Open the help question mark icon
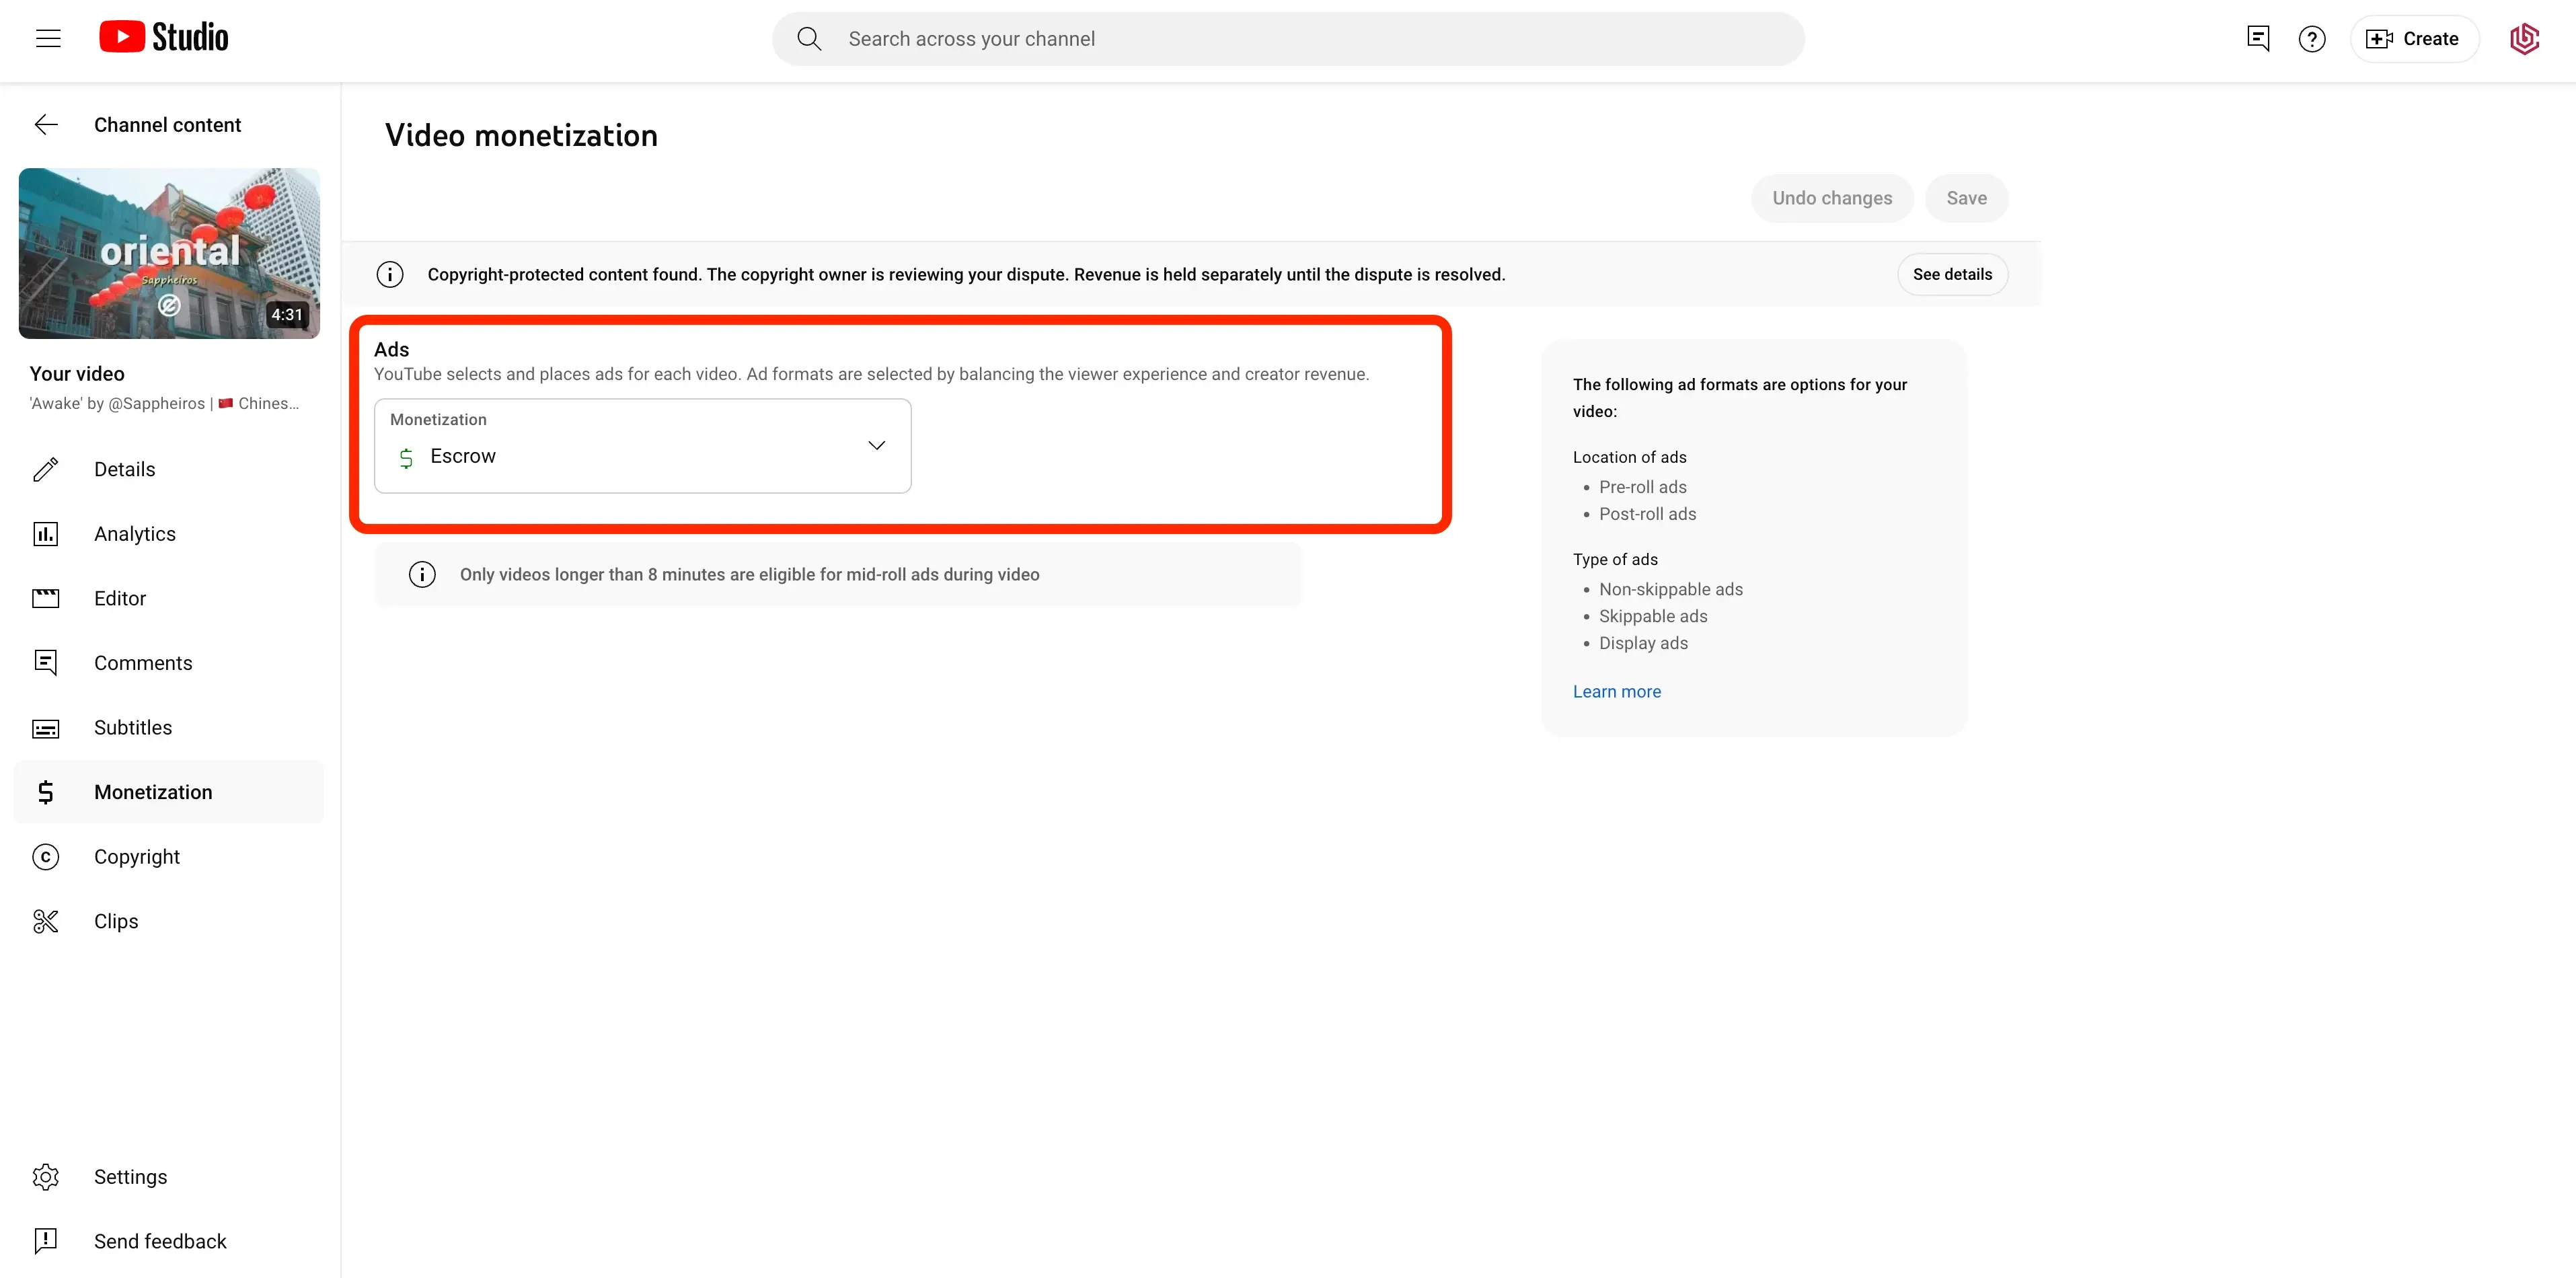Viewport: 2576px width, 1278px height. point(2311,39)
